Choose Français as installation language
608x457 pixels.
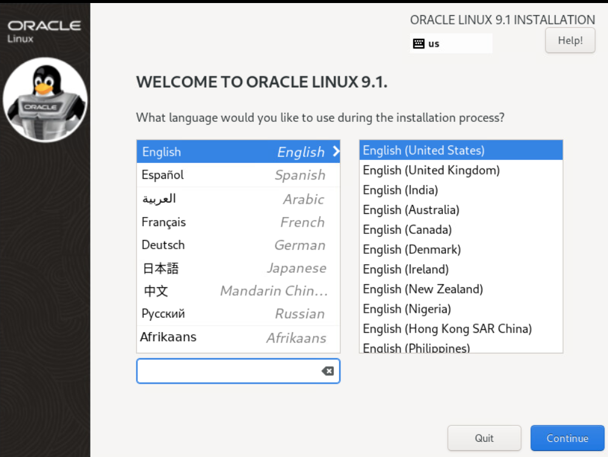tap(238, 222)
